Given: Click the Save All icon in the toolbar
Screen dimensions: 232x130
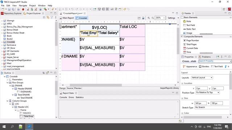Looking at the screenshot, I should 13,9.
